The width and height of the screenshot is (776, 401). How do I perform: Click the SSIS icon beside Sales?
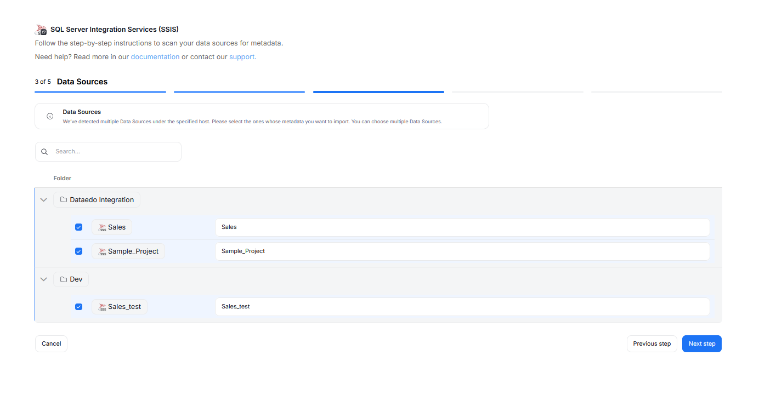click(x=102, y=227)
